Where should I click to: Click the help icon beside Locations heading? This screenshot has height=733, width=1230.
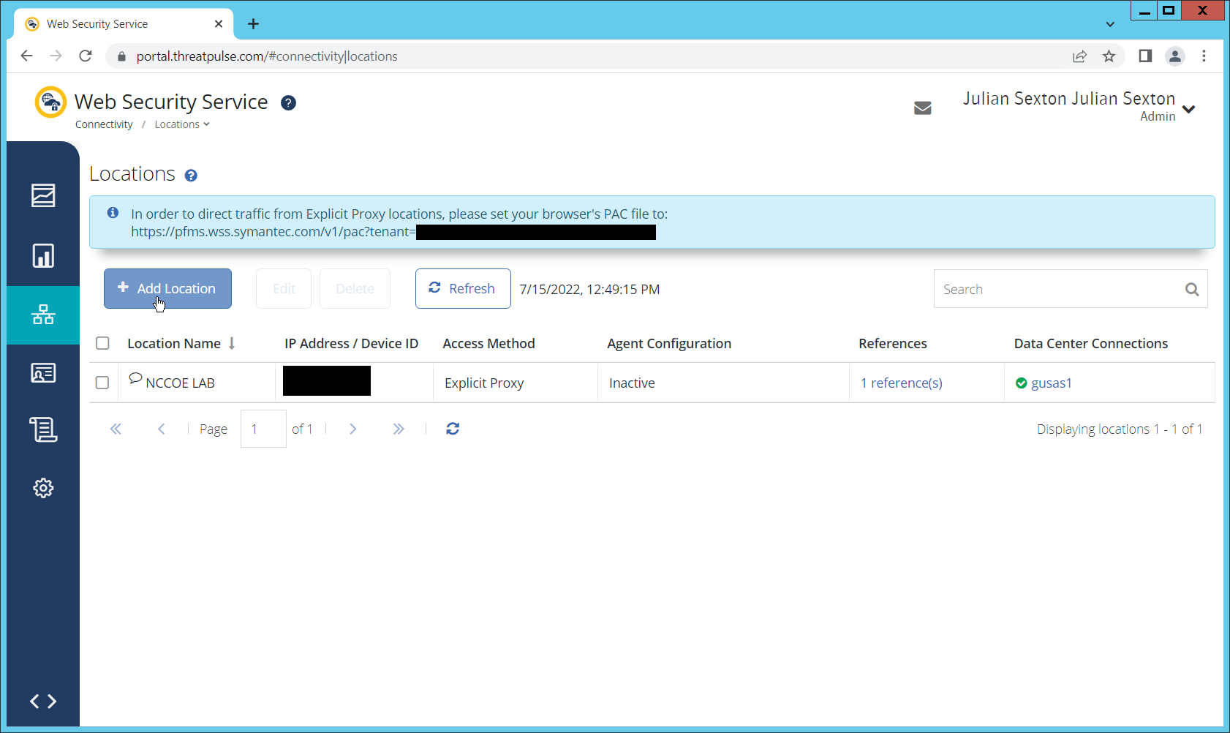(191, 176)
